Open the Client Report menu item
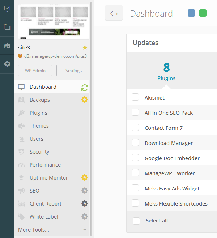This screenshot has width=217, height=238. coord(52,203)
